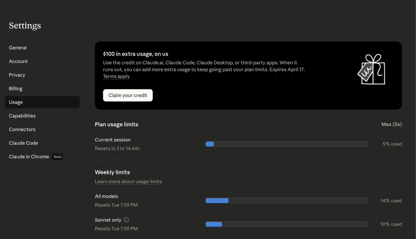The image size is (416, 239).
Task: Click the info icon next to Sonnet only
Action: 126,220
